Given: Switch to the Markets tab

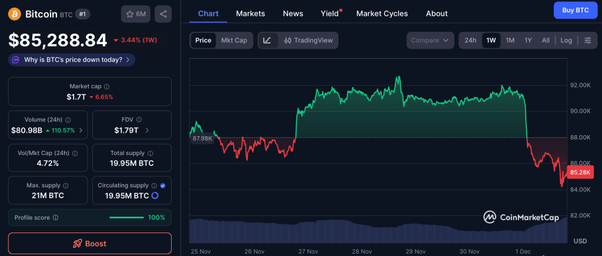Looking at the screenshot, I should click(250, 13).
